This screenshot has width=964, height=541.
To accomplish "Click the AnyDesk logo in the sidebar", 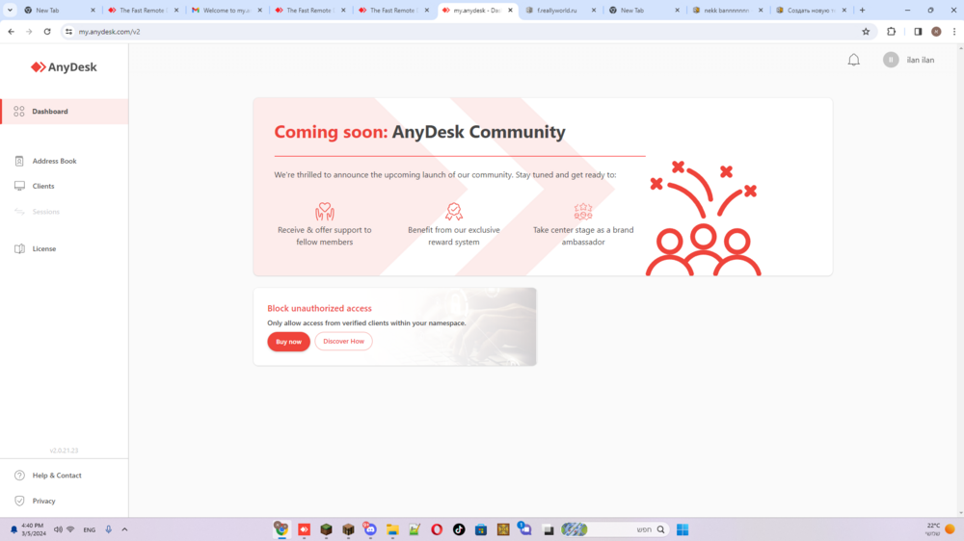I will (x=64, y=67).
